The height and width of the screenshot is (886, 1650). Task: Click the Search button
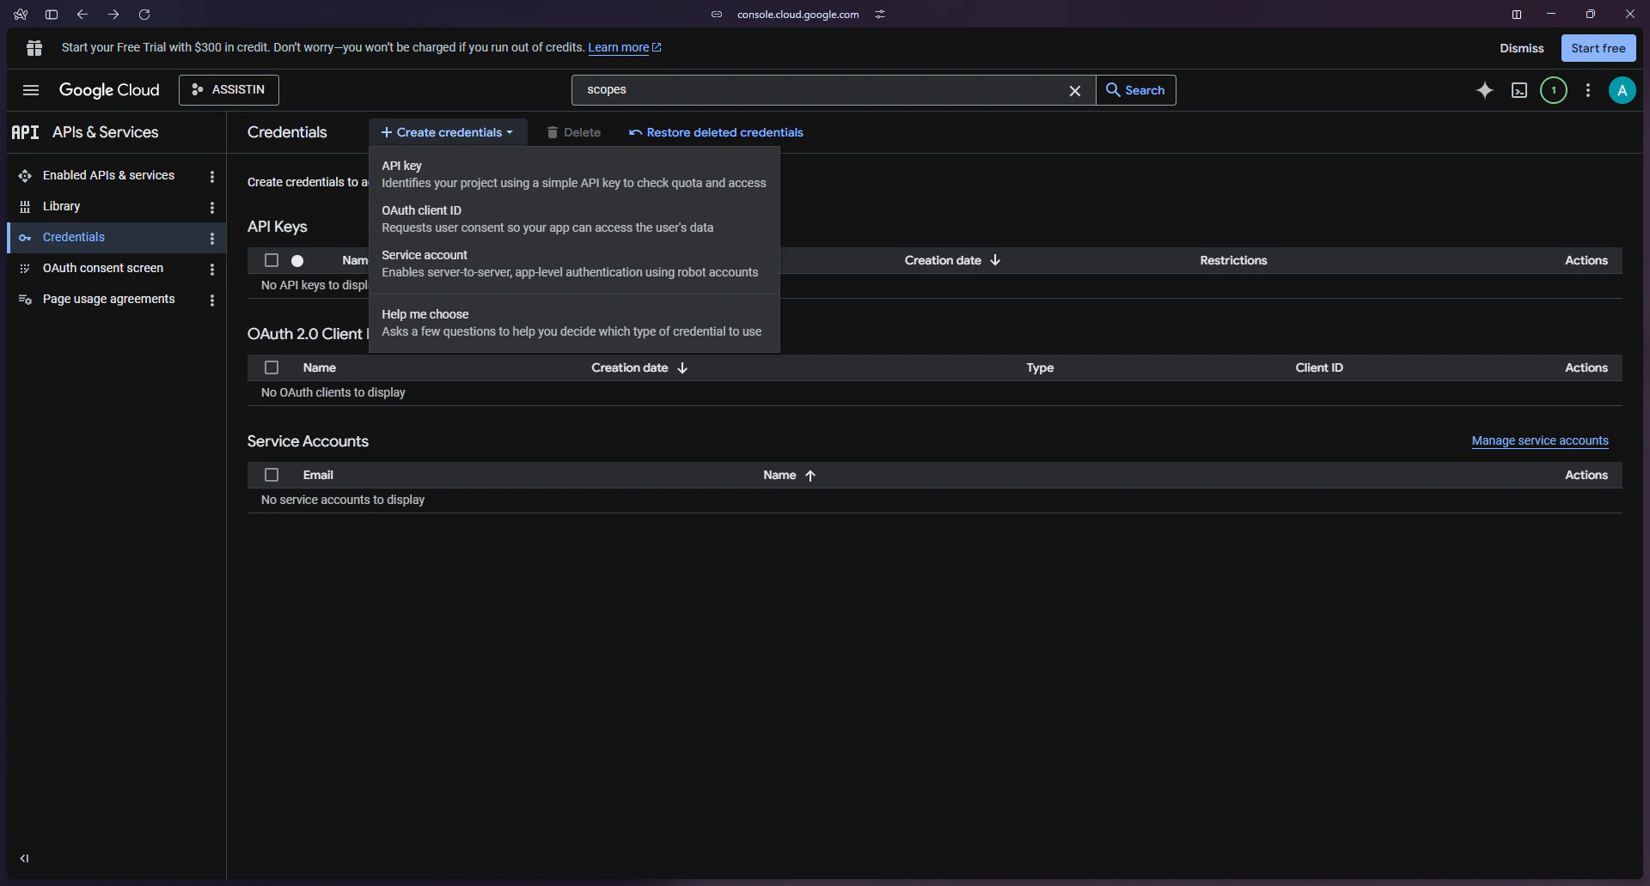tap(1136, 90)
